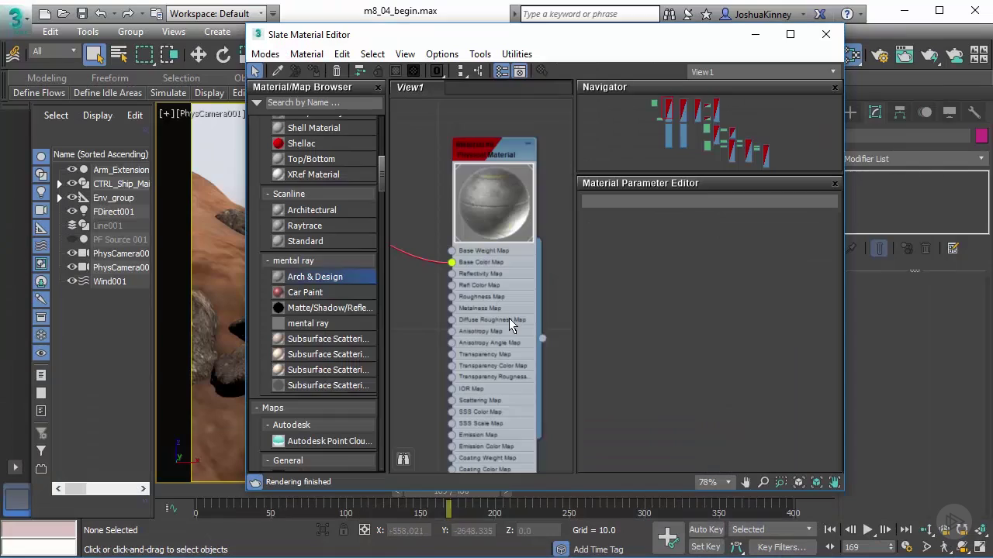This screenshot has width=993, height=558.
Task: Select the Pan hand tool in Slate view
Action: (x=746, y=482)
